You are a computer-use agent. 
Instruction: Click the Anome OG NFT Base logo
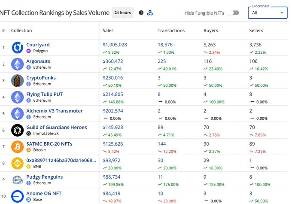coord(17,196)
